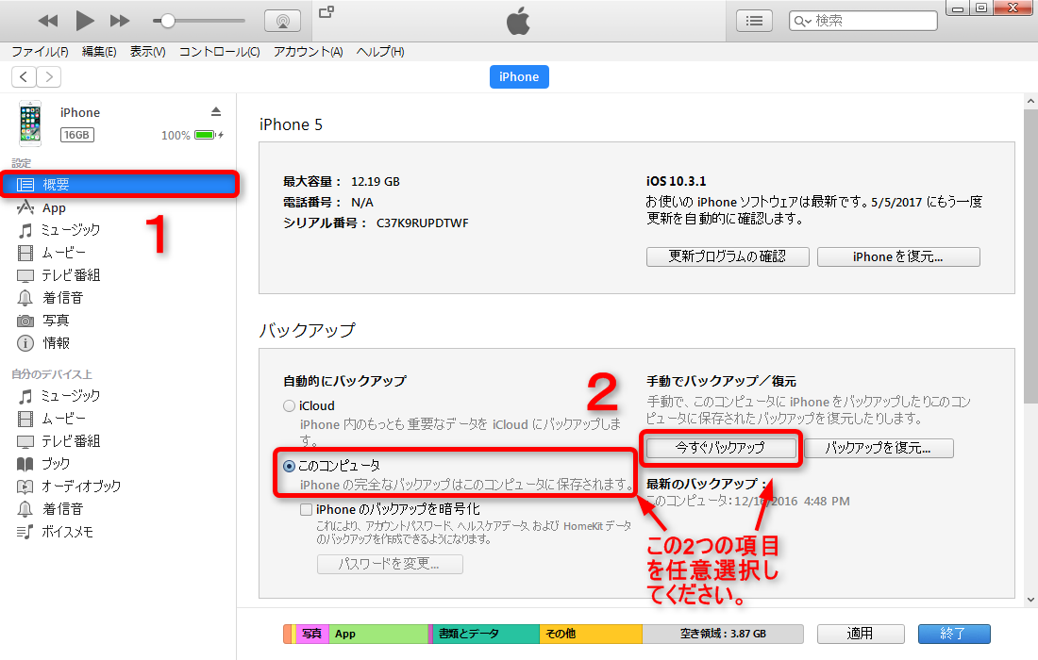Click the green App storage segment
This screenshot has height=660, width=1038.
[378, 634]
